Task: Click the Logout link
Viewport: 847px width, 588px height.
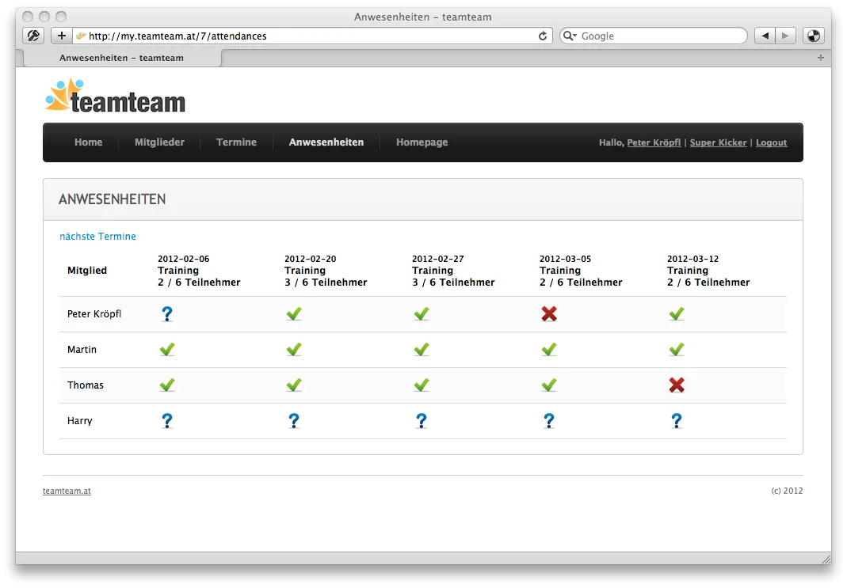Action: 771,142
